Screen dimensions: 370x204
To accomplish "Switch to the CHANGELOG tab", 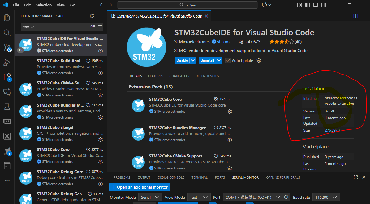I will coord(179,76).
